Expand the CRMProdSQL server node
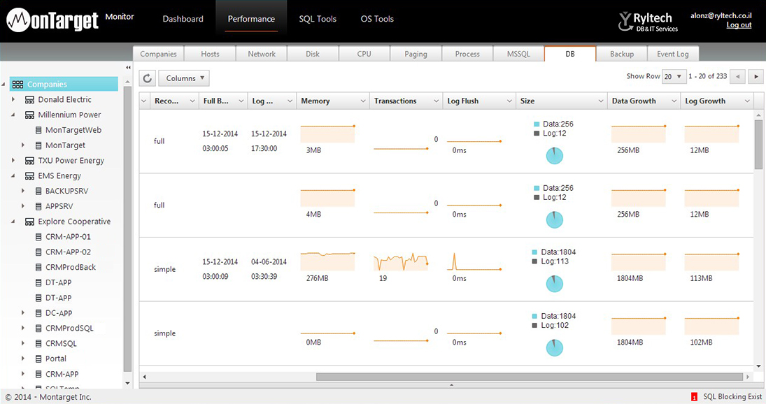This screenshot has width=766, height=404. [x=22, y=329]
